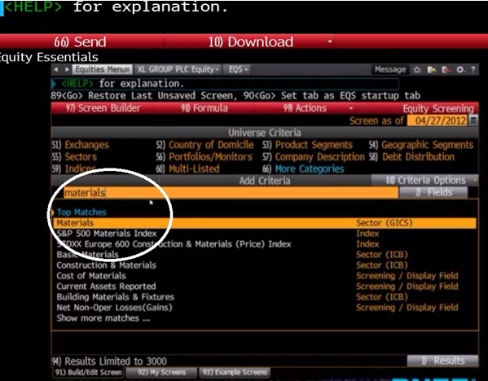The width and height of the screenshot is (488, 381).
Task: Select Multi-Listed criteria
Action: tap(187, 169)
